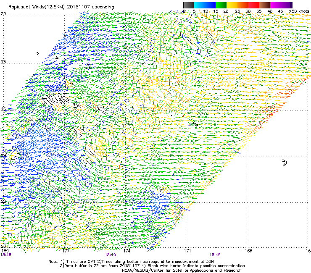Click the latitude label '22'
This screenshot has width=311, height=273.
(3, 201)
